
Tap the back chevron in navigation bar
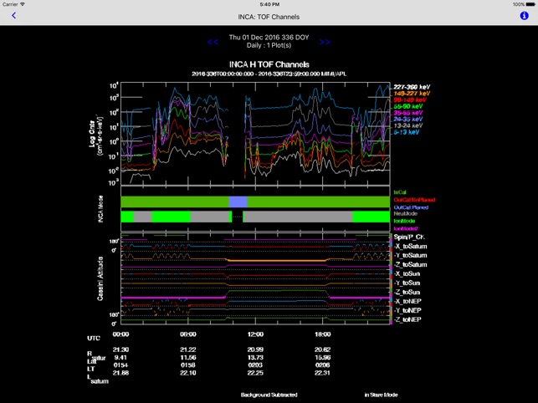pos(13,16)
